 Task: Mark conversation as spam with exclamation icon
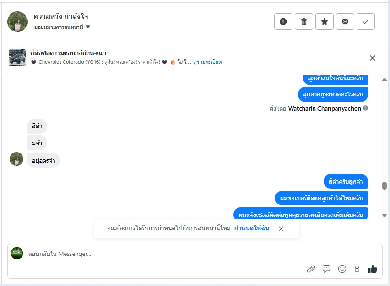click(283, 21)
